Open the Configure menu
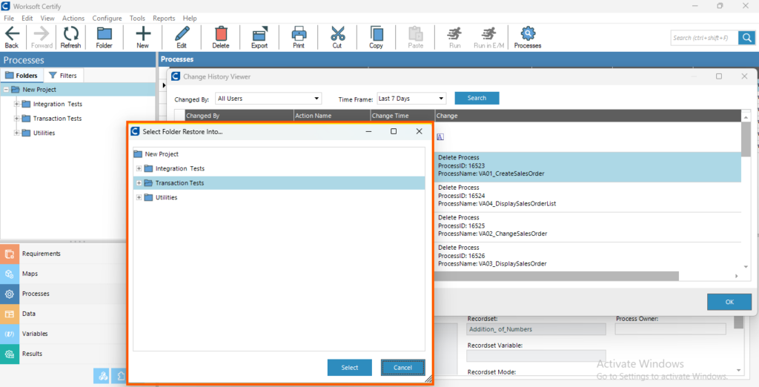Screen dimensions: 759x387 [x=107, y=18]
